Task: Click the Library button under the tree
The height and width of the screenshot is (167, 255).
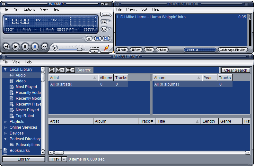Action: [23, 159]
